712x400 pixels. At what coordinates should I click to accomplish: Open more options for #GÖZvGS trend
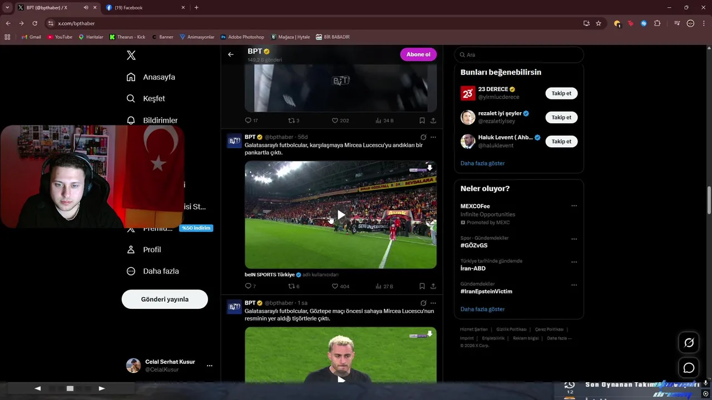click(574, 239)
